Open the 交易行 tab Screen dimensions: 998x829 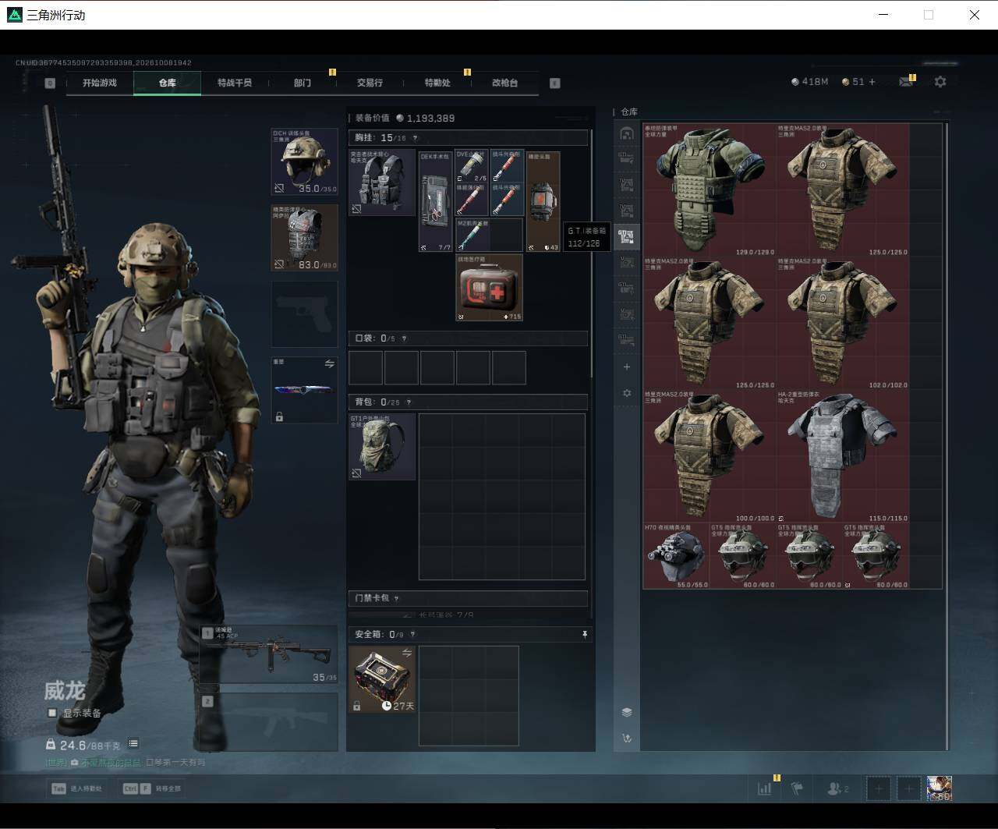point(370,83)
